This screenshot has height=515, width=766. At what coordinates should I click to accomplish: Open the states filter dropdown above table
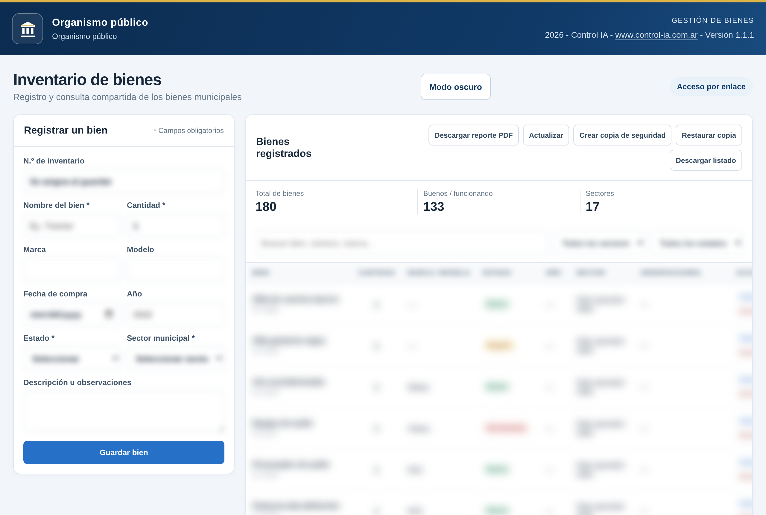click(700, 243)
